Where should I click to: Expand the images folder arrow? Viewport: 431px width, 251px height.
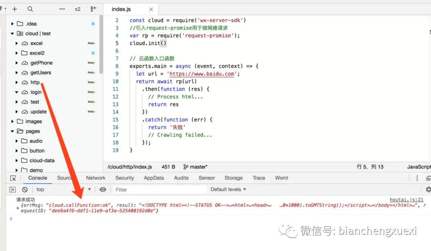click(12, 121)
